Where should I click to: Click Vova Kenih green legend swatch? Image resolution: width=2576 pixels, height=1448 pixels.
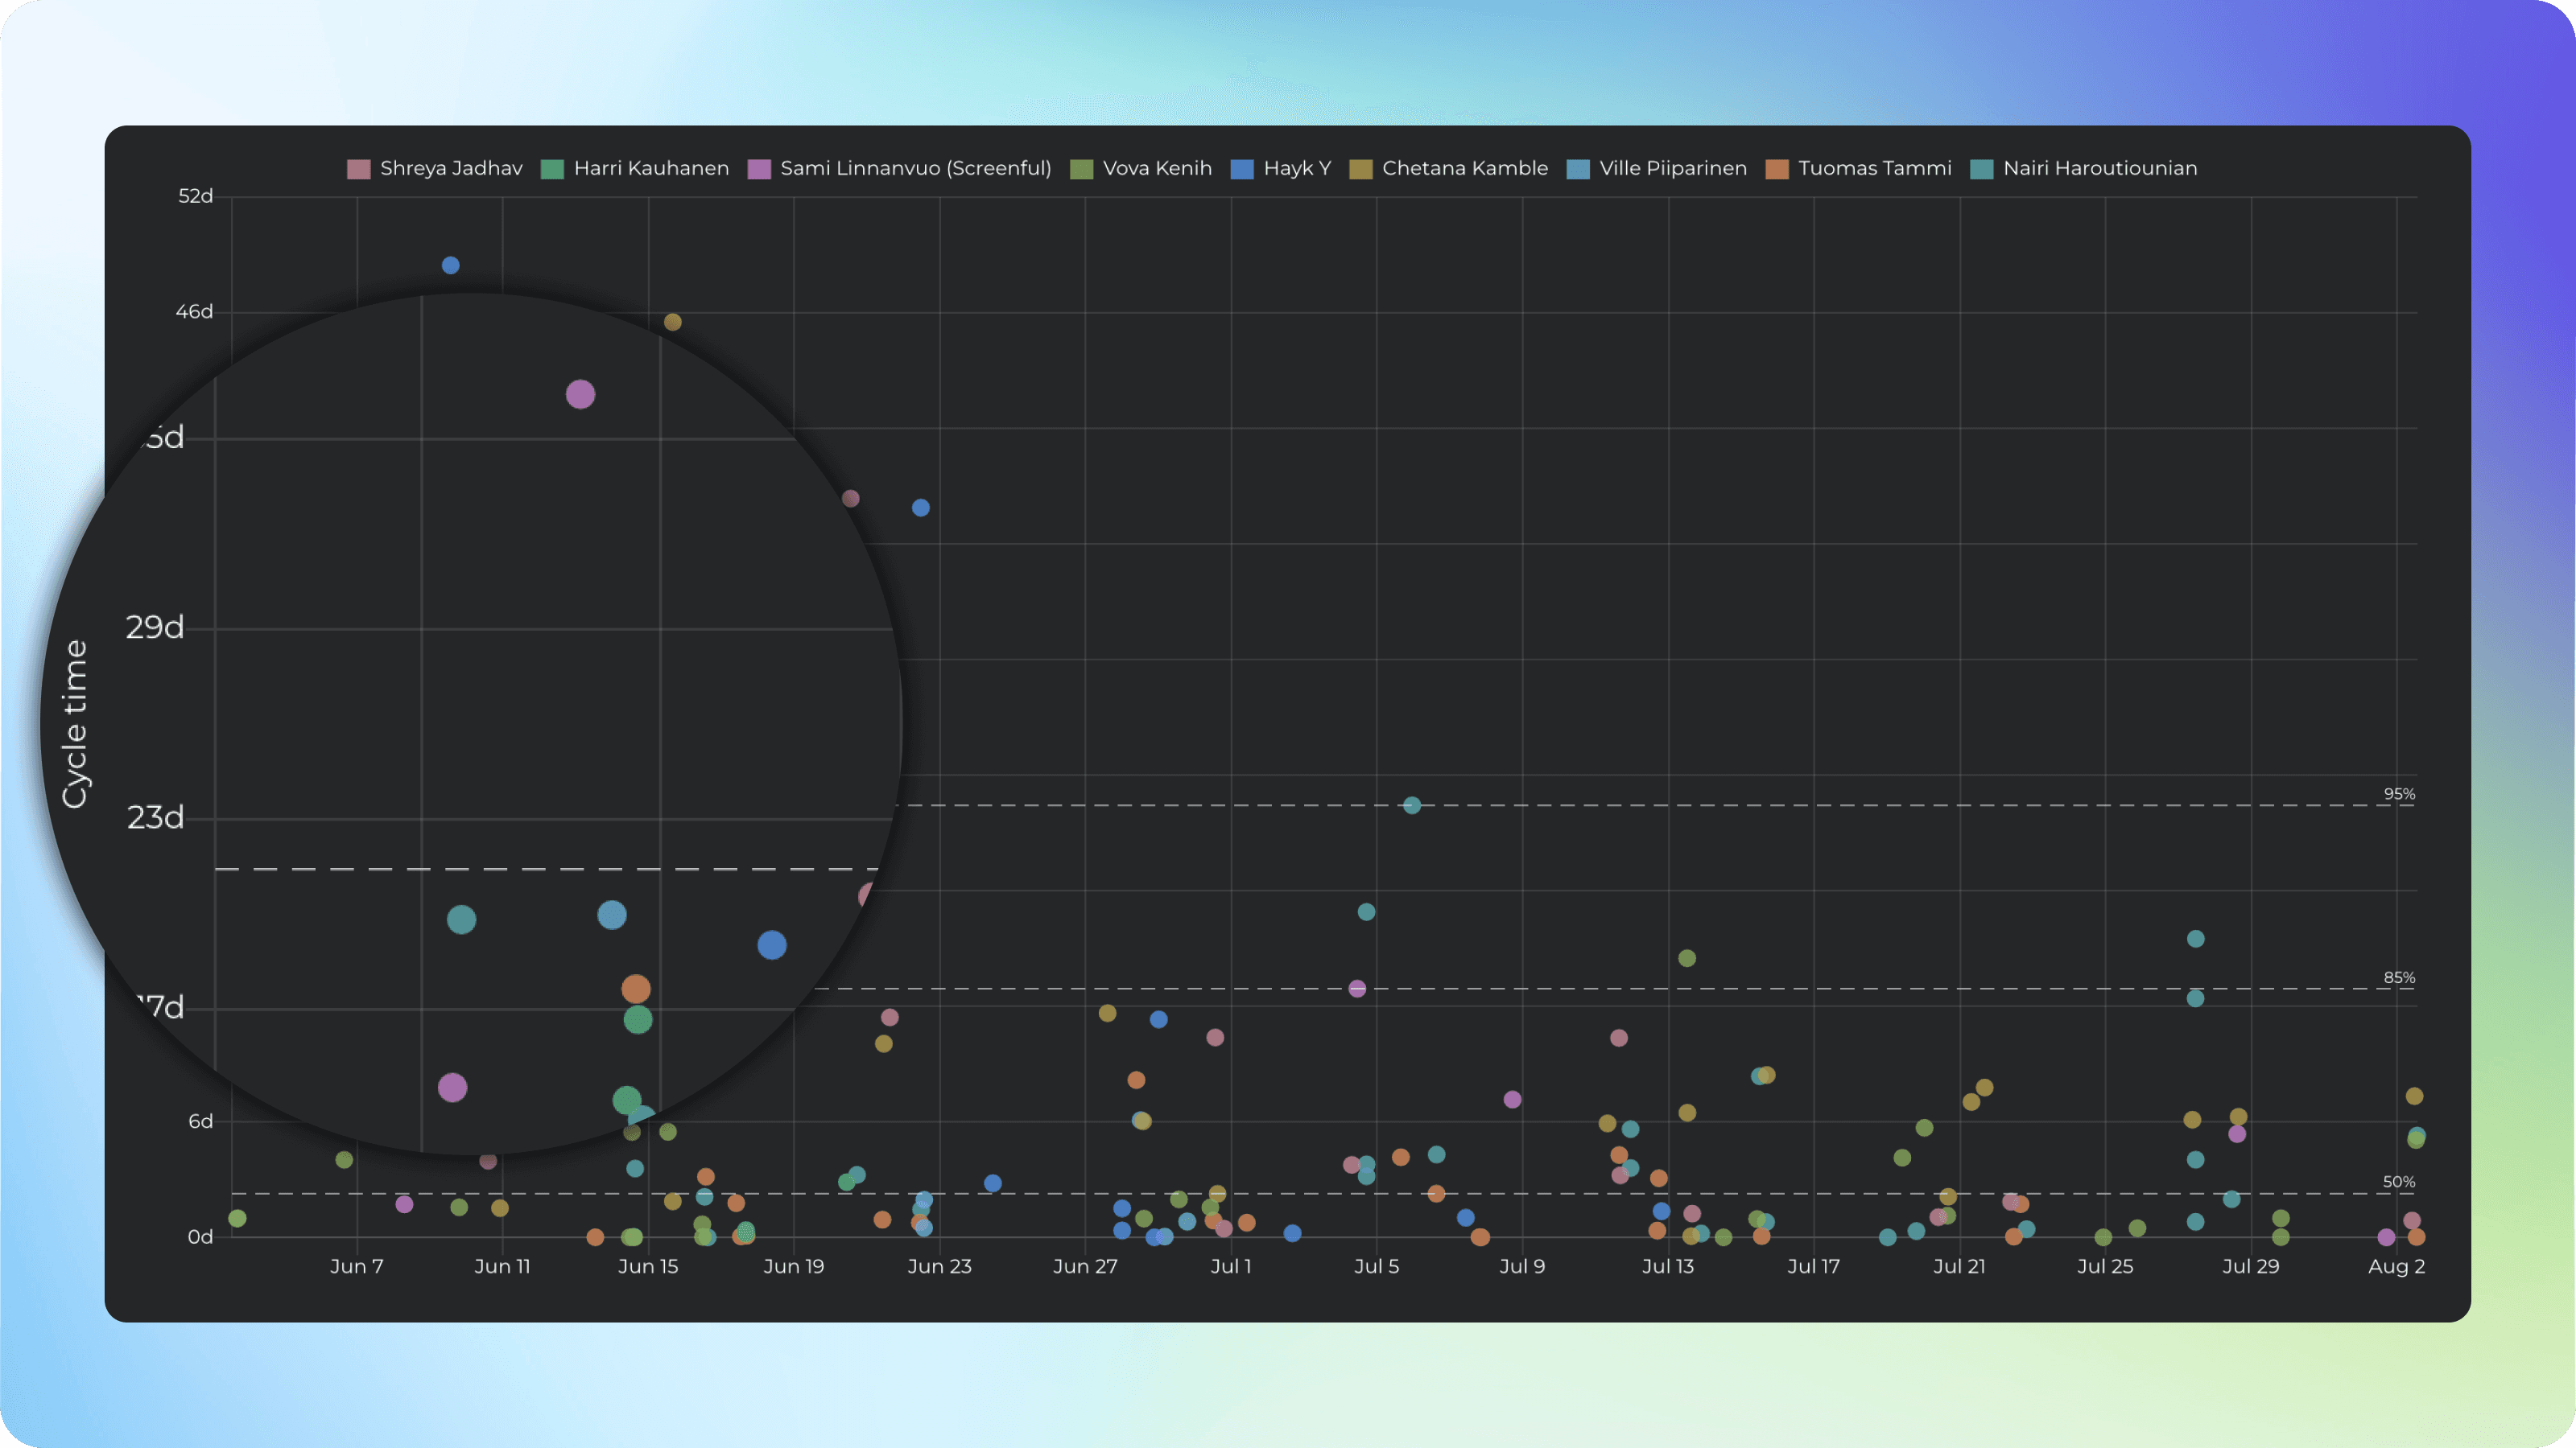(1081, 169)
